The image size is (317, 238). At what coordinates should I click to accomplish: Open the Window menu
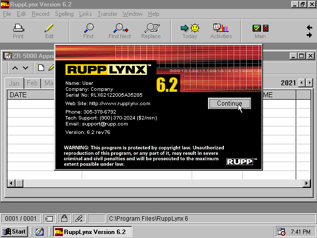click(132, 14)
